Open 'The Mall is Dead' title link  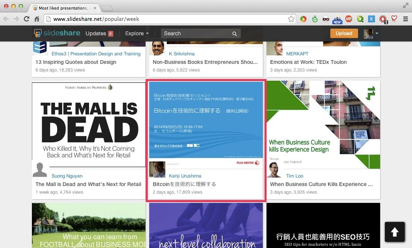pos(88,185)
